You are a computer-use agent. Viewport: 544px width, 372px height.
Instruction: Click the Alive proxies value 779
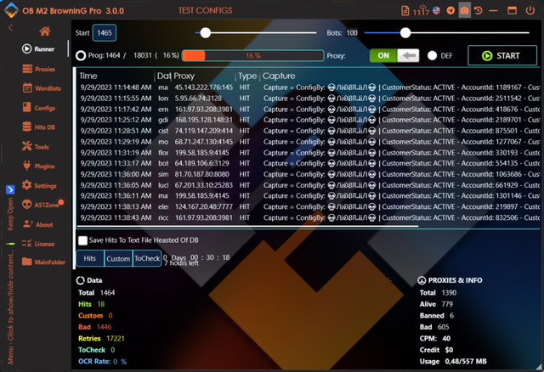tap(447, 304)
